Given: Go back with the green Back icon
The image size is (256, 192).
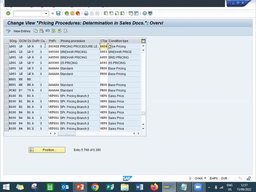Looking at the screenshot, I should pyautogui.click(x=67, y=13).
